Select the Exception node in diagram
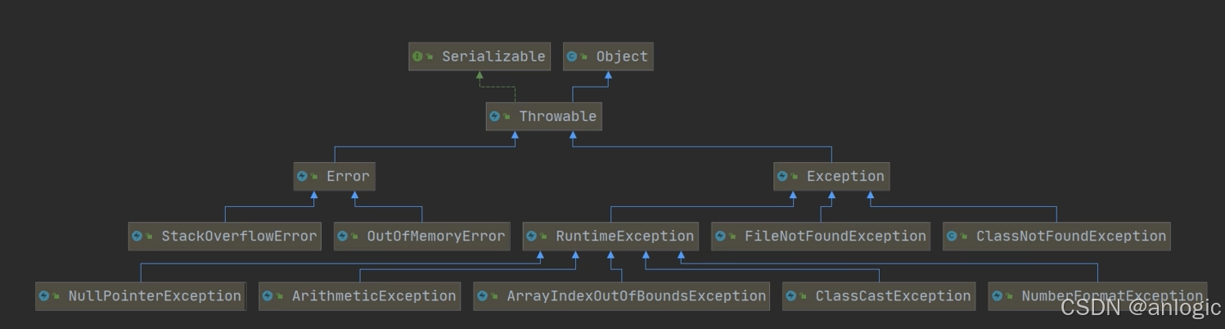This screenshot has height=329, width=1225. (831, 176)
